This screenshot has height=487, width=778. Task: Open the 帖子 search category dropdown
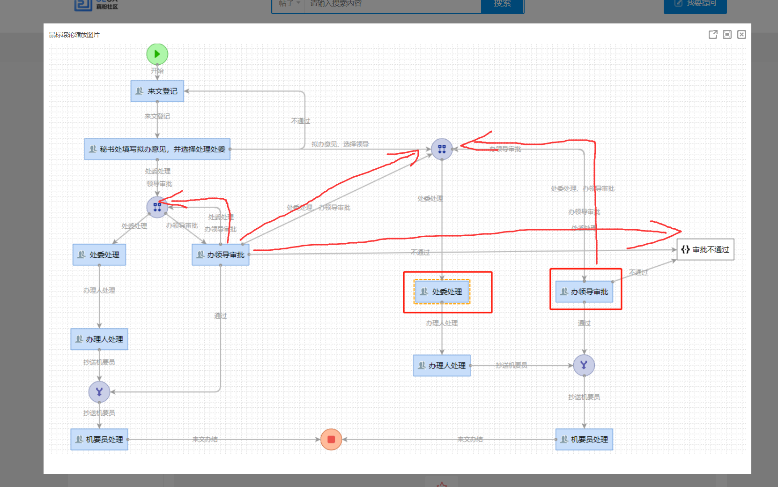tap(289, 4)
